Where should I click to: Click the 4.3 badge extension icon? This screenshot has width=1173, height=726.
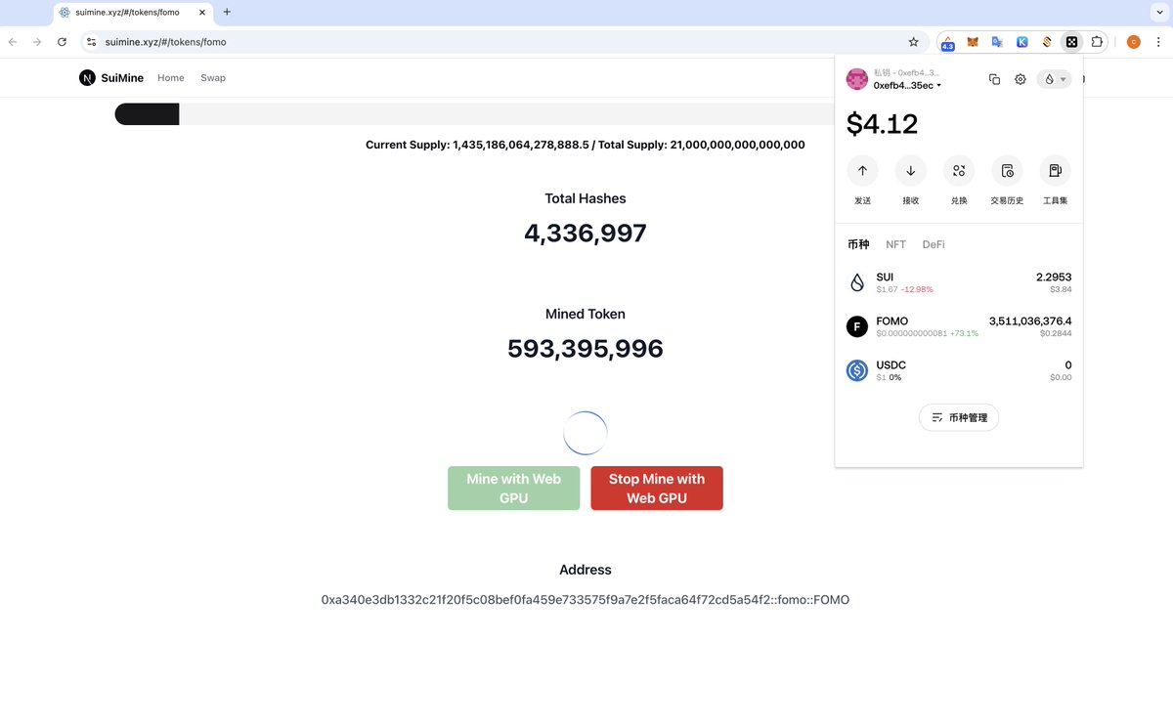click(947, 42)
